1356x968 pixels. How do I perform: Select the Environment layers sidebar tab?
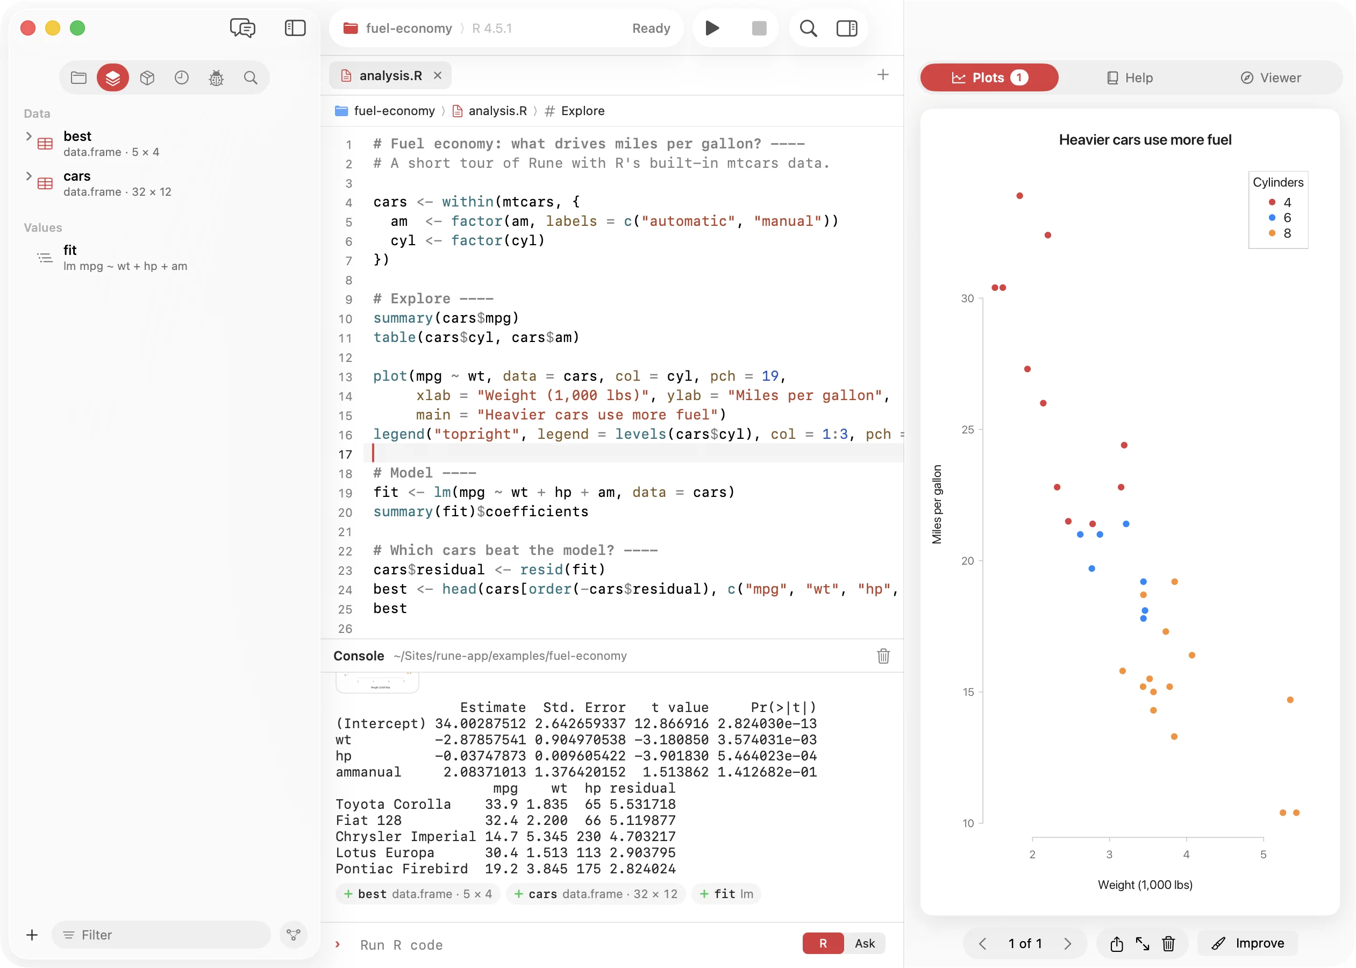112,77
